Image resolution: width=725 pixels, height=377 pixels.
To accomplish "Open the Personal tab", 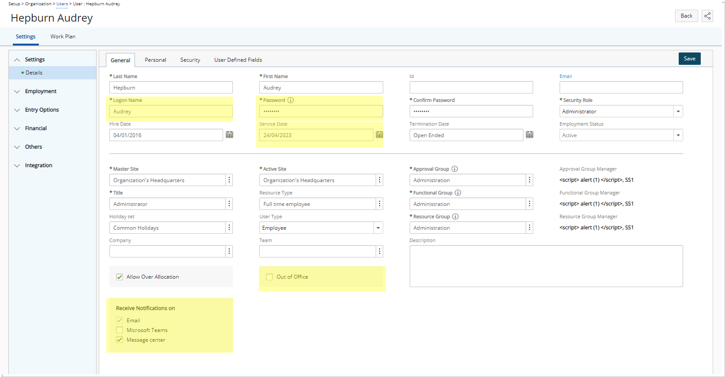I will point(155,60).
